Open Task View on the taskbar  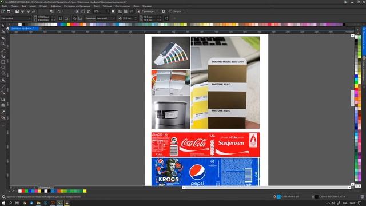tap(17, 203)
